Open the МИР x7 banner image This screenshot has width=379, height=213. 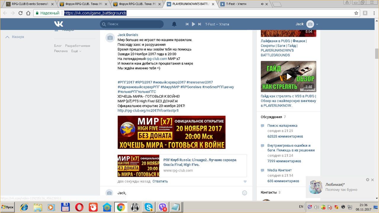[171, 132]
